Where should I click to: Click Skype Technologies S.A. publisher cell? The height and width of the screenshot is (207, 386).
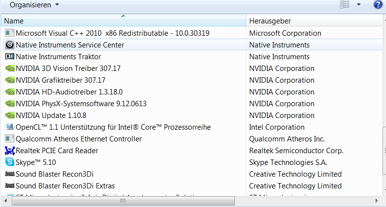pos(288,162)
